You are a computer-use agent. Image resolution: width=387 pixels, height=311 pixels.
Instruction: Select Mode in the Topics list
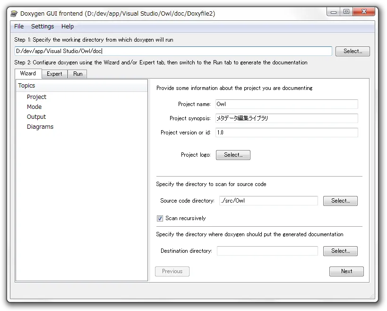point(34,107)
